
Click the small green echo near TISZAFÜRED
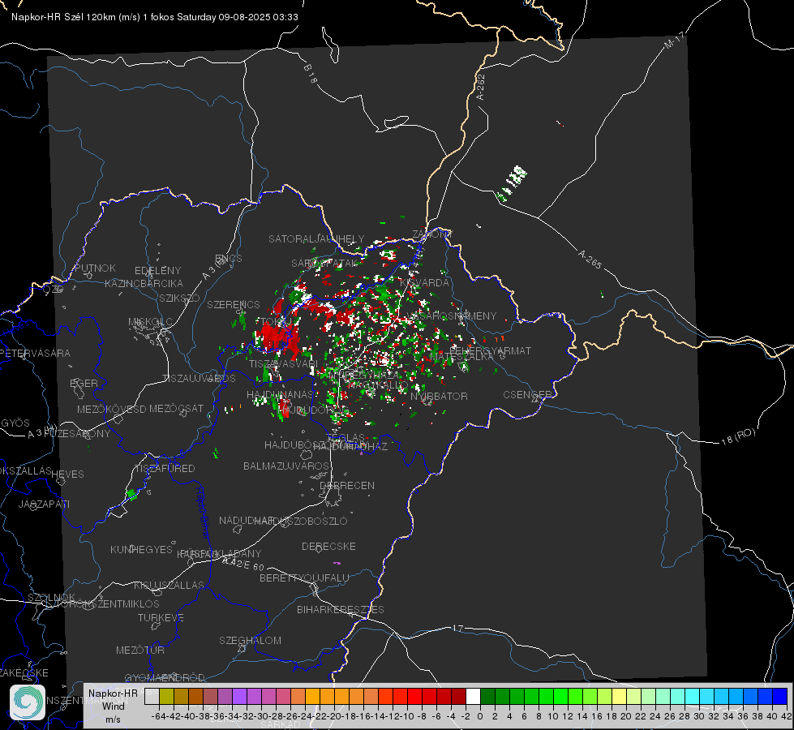pos(131,494)
